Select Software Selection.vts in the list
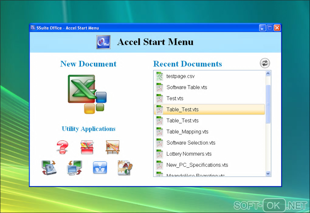310x213 pixels. [209, 143]
